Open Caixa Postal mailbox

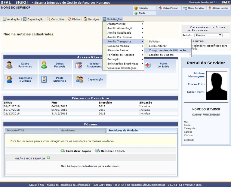[170, 8]
